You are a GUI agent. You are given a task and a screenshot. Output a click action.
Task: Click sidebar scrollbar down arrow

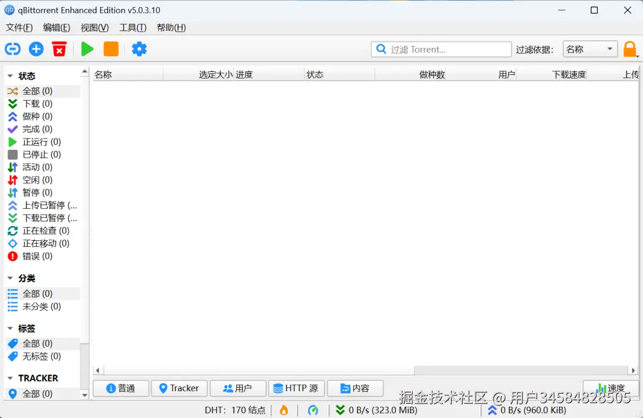tap(85, 395)
